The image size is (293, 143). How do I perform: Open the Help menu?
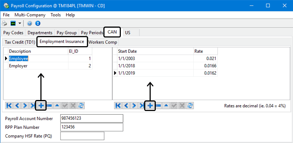[70, 15]
